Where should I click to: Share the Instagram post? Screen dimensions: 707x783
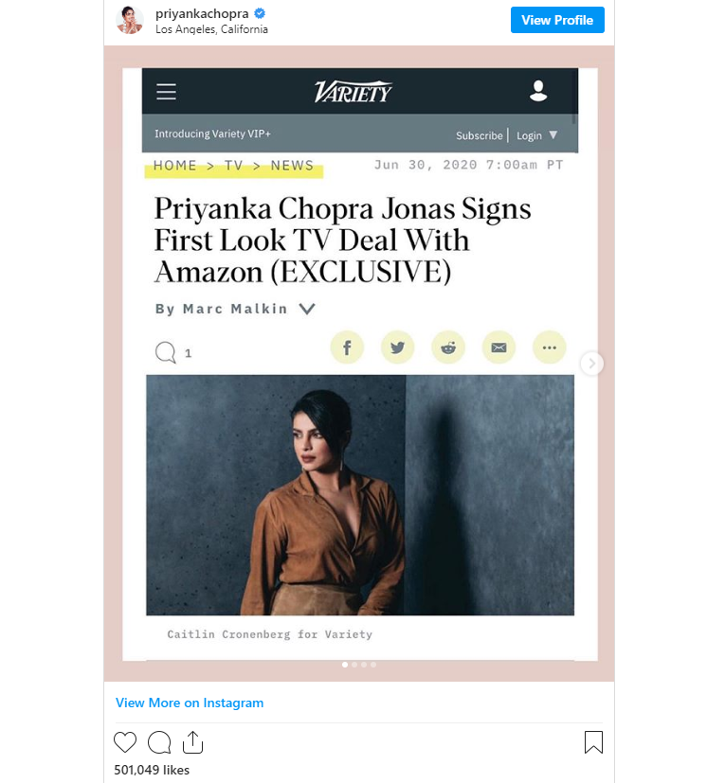pyautogui.click(x=193, y=742)
